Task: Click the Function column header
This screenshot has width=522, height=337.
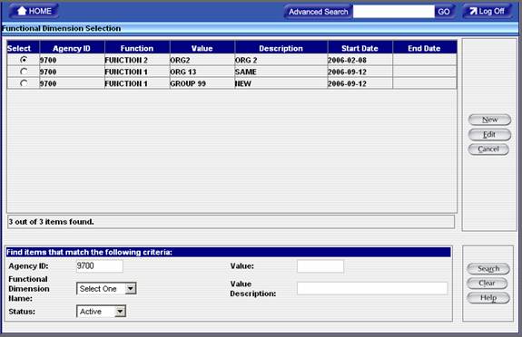Action: 137,48
